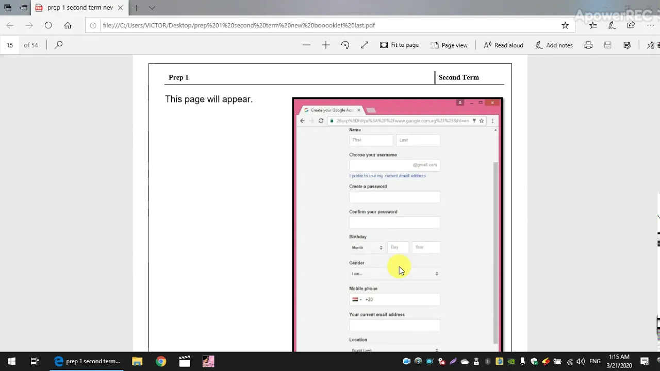
Task: Click the page number box showing 15
Action: point(10,45)
